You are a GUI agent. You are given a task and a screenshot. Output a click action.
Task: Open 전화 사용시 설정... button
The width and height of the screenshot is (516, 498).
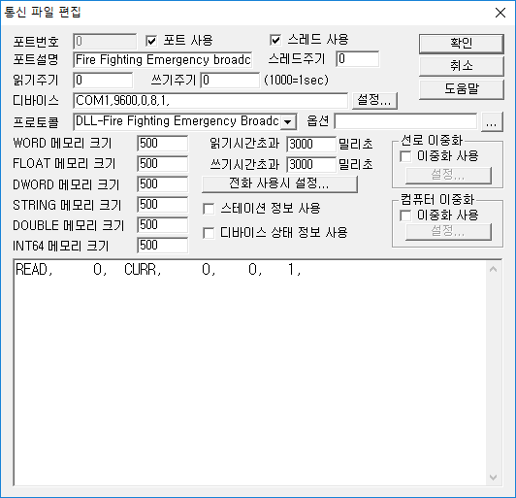tap(279, 183)
